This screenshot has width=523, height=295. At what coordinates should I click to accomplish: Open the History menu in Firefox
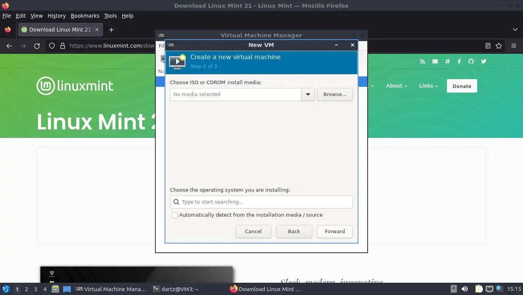(x=57, y=16)
